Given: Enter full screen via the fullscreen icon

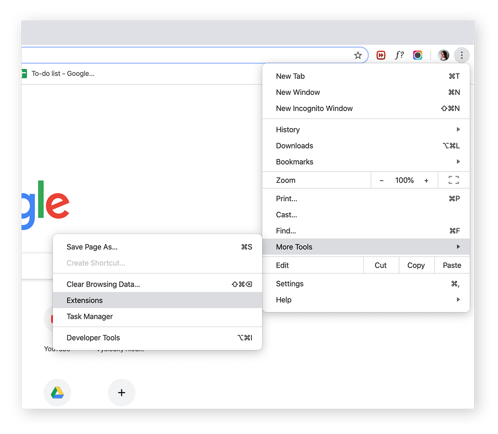Looking at the screenshot, I should tap(454, 180).
